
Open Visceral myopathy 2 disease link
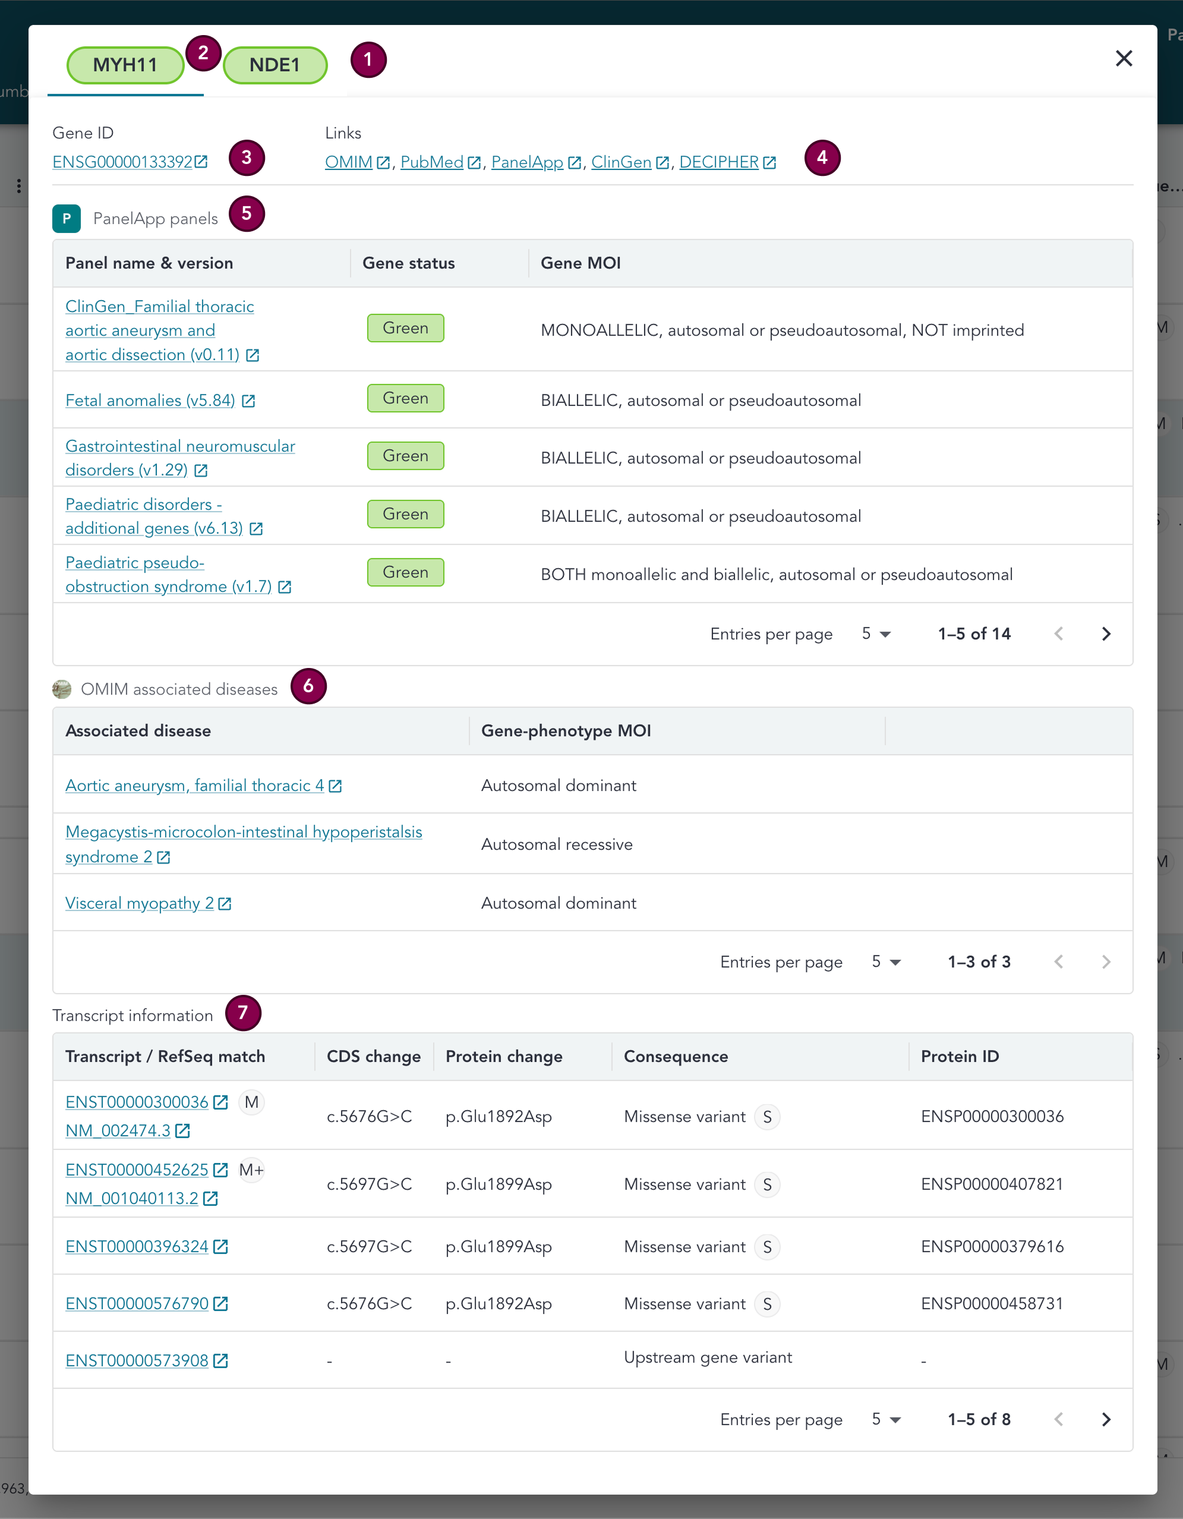139,903
